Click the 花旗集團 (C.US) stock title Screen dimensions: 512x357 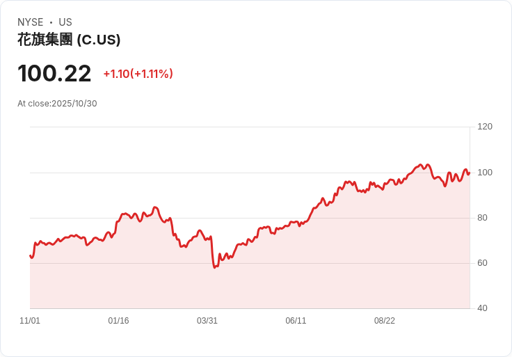pos(69,40)
